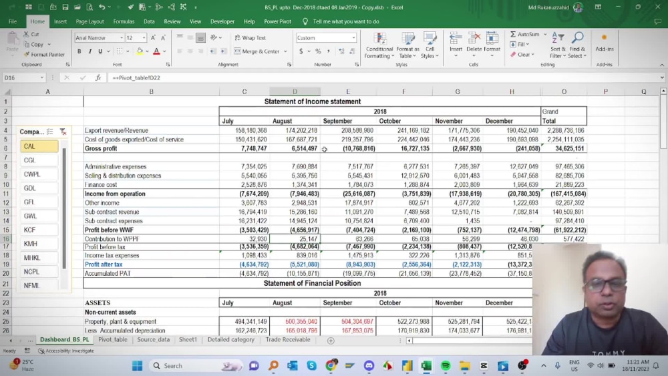This screenshot has height=376, width=668.
Task: Toggle Multi-Select on Company slicer
Action: (x=50, y=132)
